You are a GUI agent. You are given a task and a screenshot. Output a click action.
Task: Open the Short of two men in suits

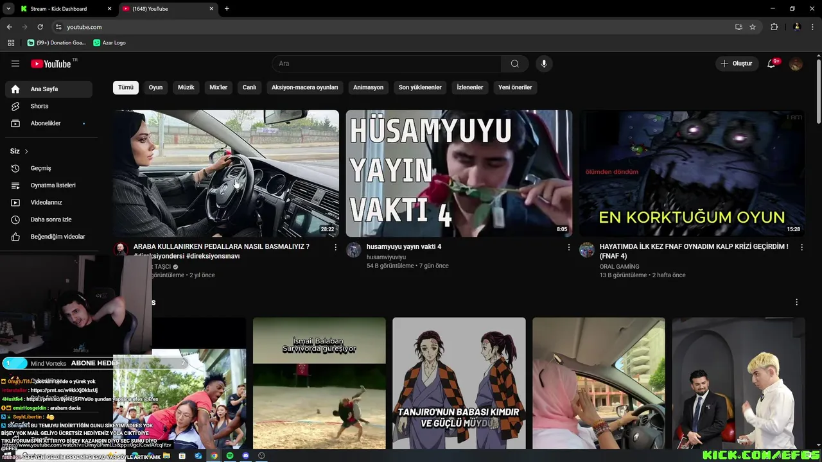tap(739, 383)
